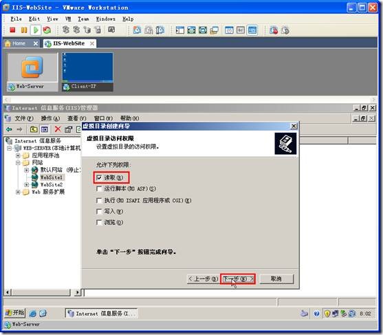Click the yellow security shield tray icon
The height and width of the screenshot is (335, 383).
click(x=327, y=313)
